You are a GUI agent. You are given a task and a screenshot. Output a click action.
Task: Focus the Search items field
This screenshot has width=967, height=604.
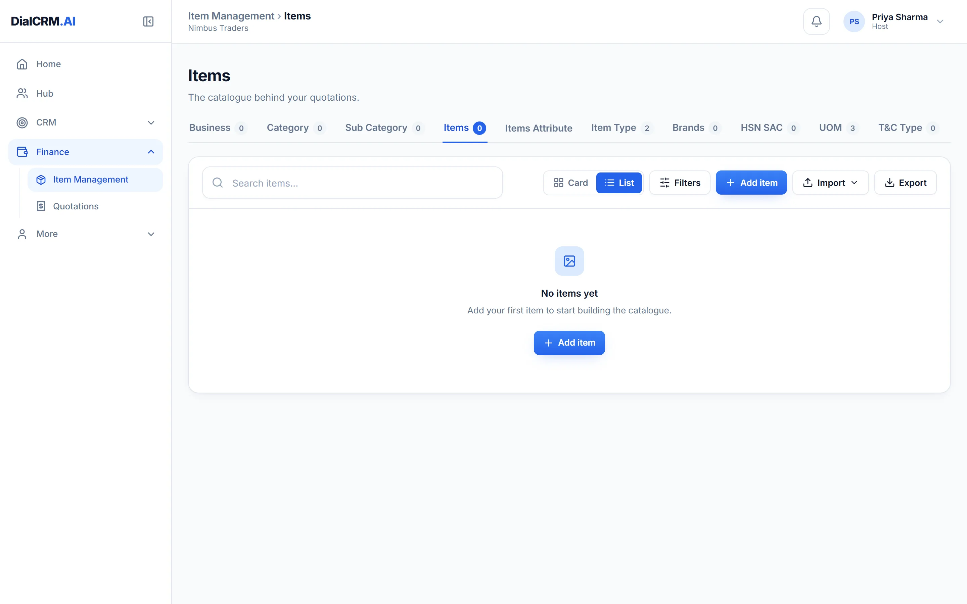[x=353, y=183]
